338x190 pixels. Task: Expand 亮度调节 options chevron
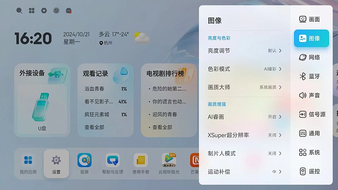click(x=280, y=51)
